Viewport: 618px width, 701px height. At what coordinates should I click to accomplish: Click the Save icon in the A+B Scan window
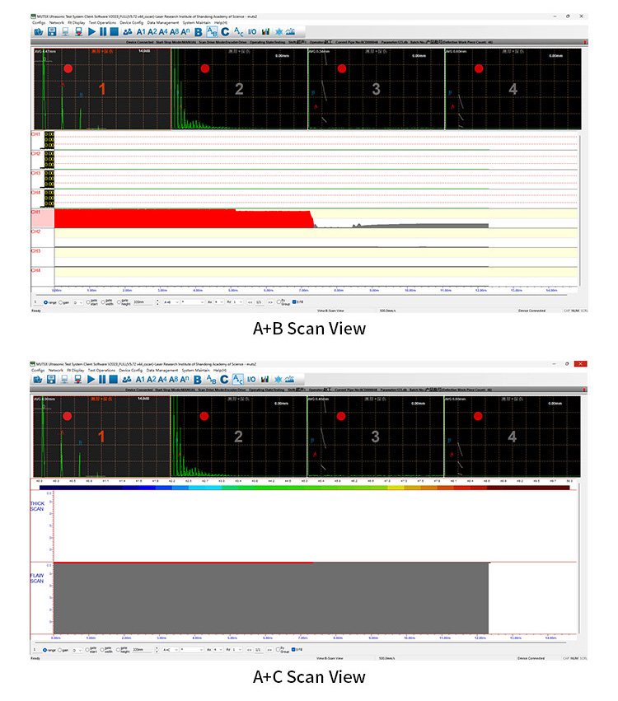[x=52, y=31]
